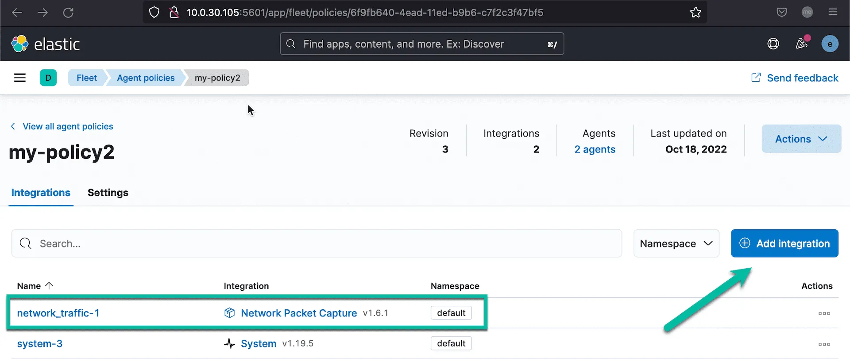Open the hamburger navigation menu

[x=20, y=78]
